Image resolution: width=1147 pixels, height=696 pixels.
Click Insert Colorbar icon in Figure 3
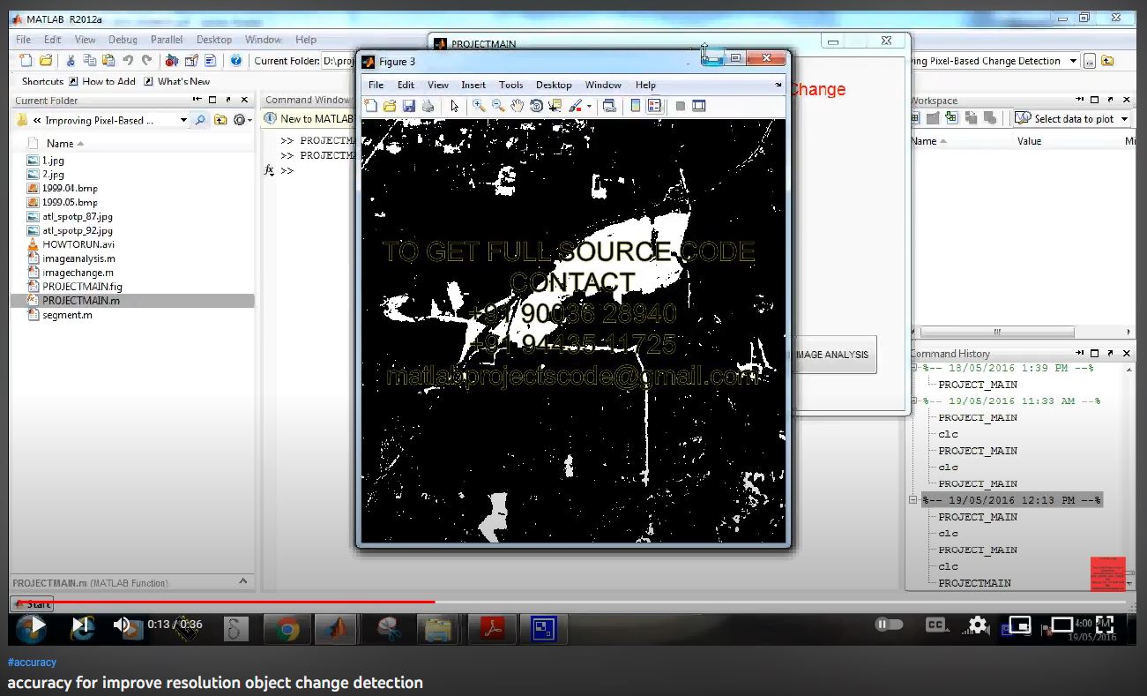click(x=636, y=106)
